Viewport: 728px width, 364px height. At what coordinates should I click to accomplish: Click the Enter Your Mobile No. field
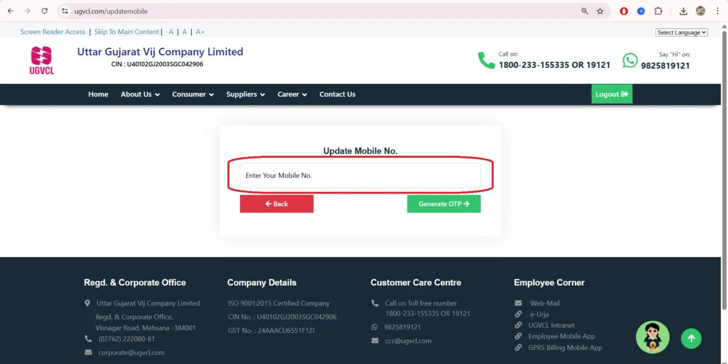click(359, 175)
